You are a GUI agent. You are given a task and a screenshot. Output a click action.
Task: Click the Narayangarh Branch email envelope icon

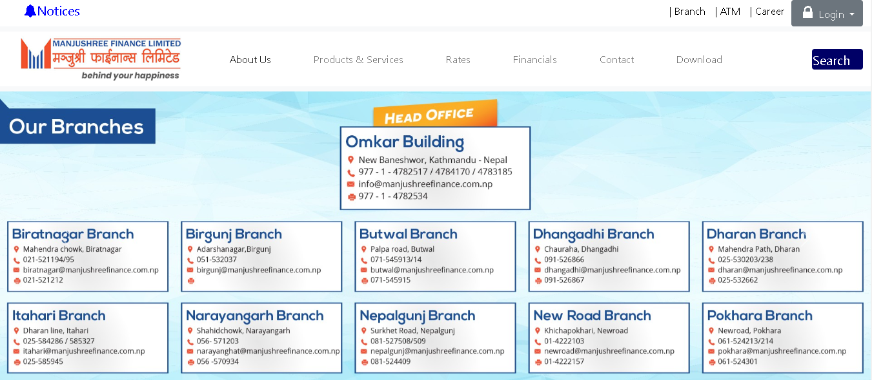pyautogui.click(x=190, y=352)
